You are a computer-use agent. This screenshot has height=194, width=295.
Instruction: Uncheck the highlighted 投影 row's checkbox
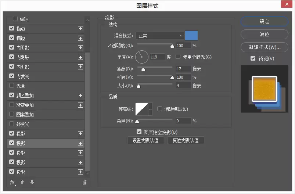tap(11, 143)
